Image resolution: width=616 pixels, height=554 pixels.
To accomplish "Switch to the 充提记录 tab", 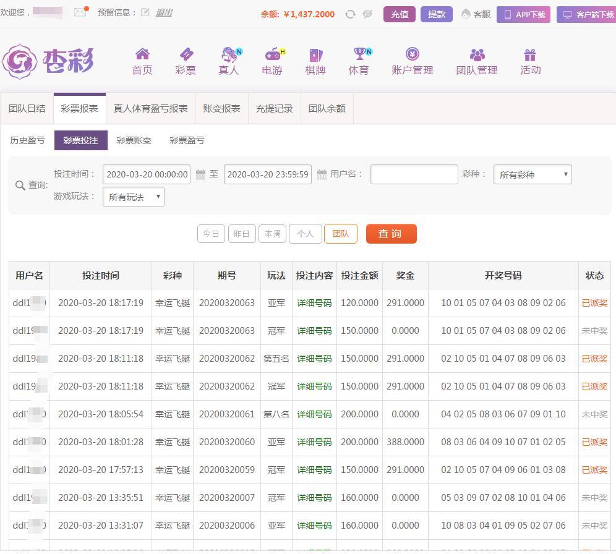I will 274,108.
